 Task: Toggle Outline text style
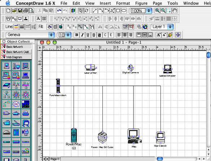click(x=94, y=35)
